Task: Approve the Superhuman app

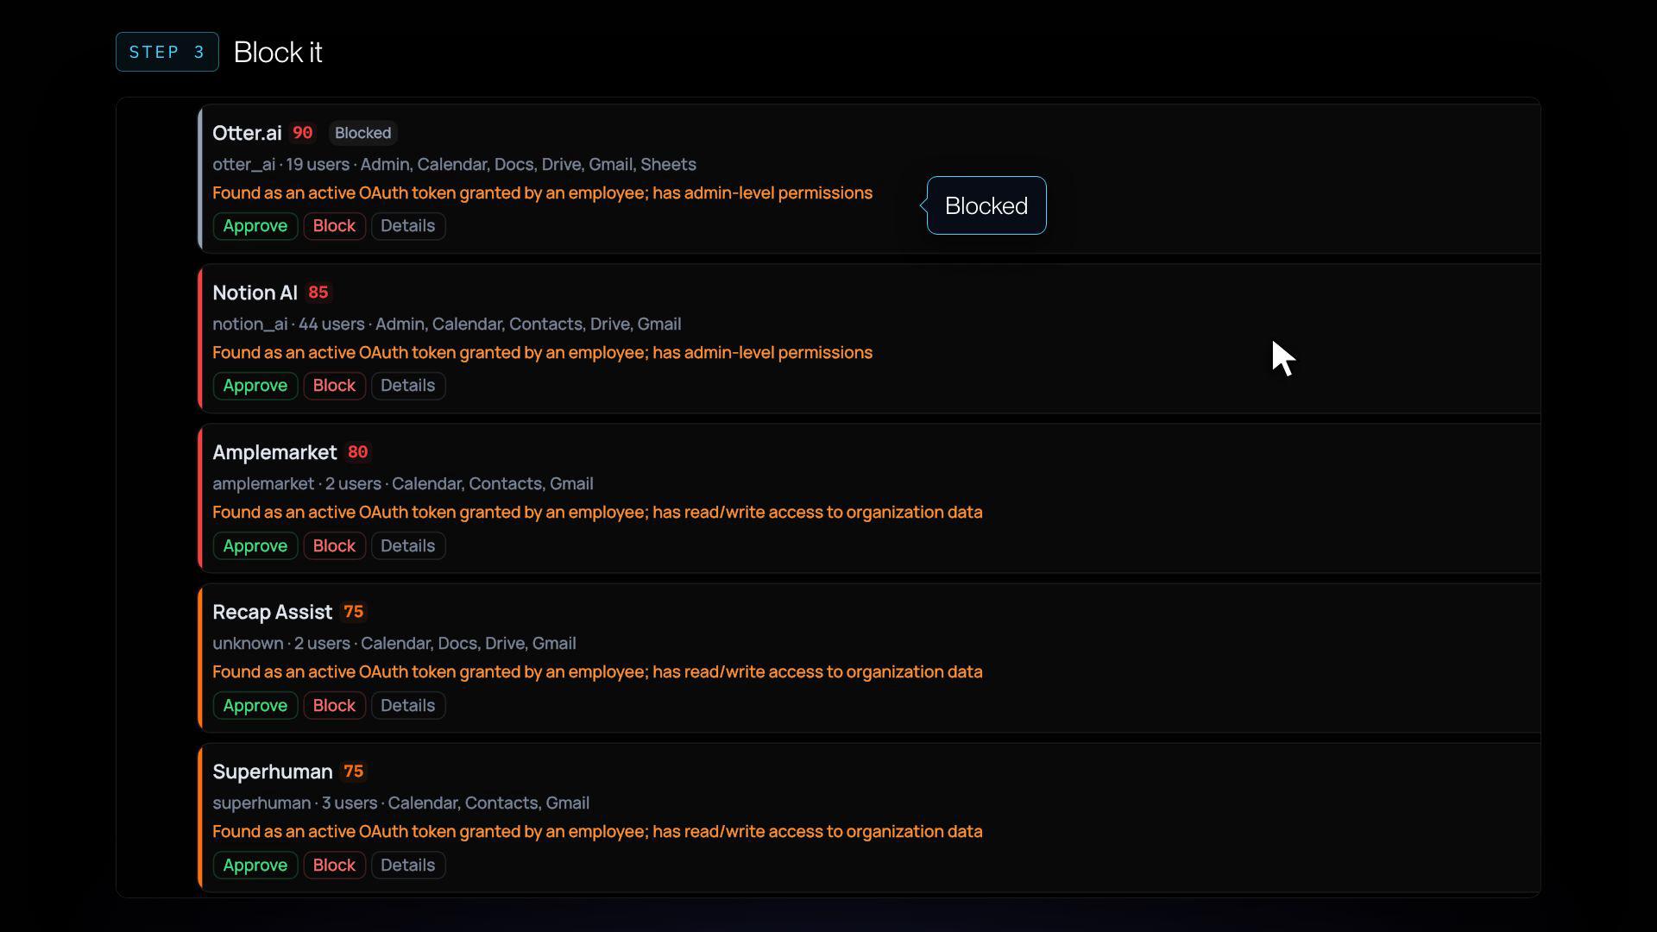Action: (255, 865)
